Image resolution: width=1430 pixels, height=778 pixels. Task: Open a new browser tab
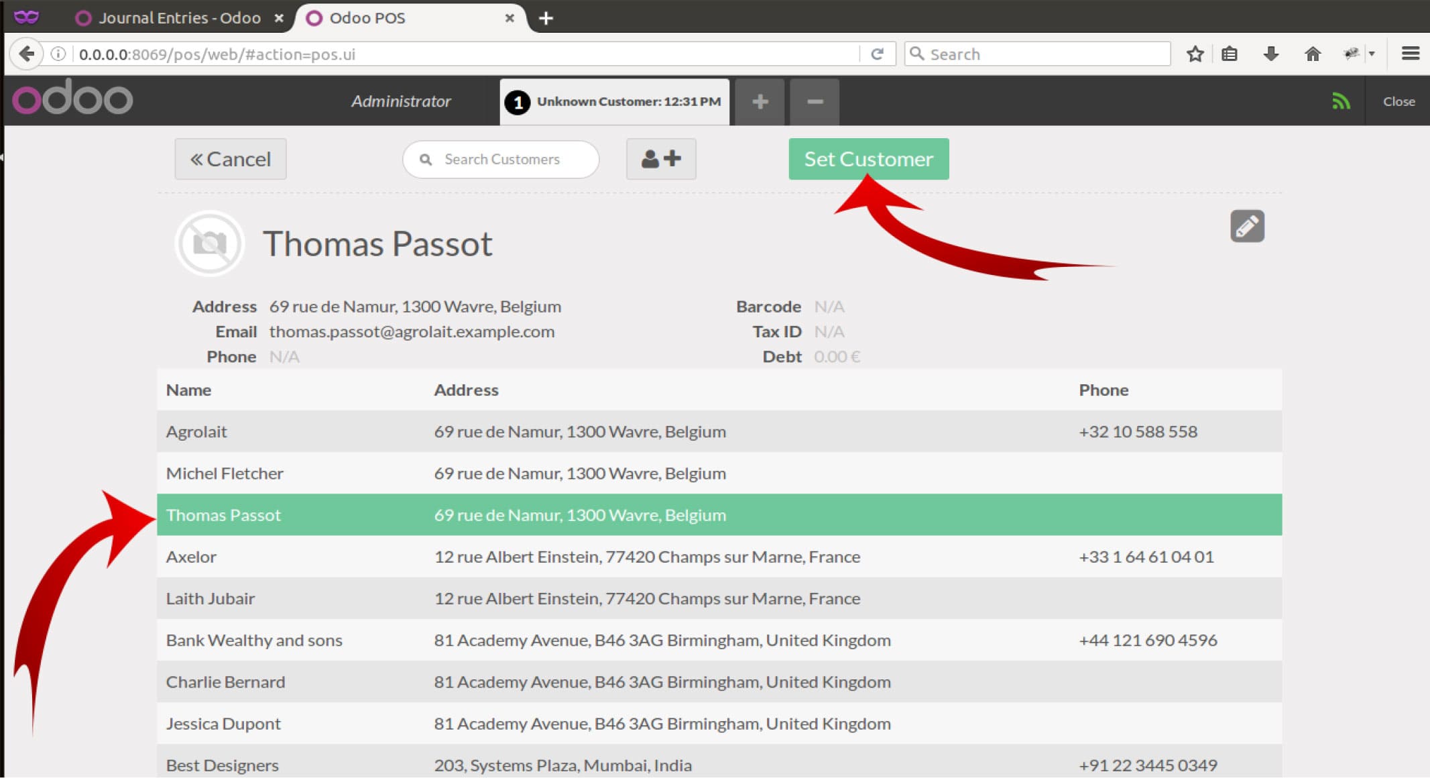click(x=546, y=18)
